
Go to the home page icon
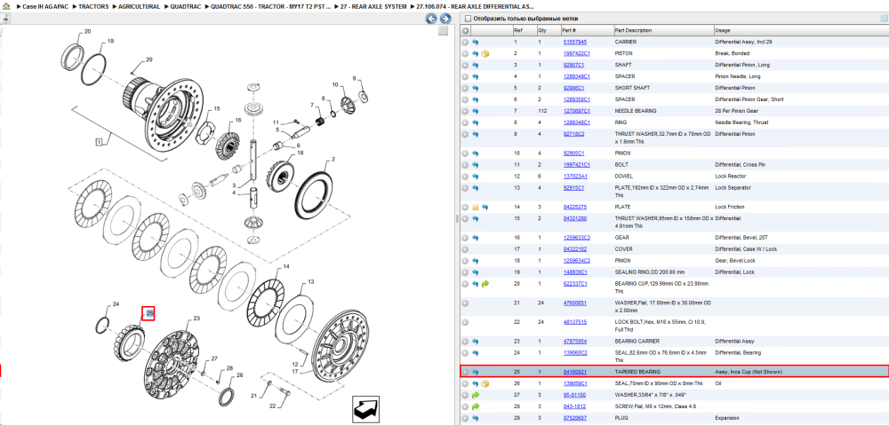6,6
